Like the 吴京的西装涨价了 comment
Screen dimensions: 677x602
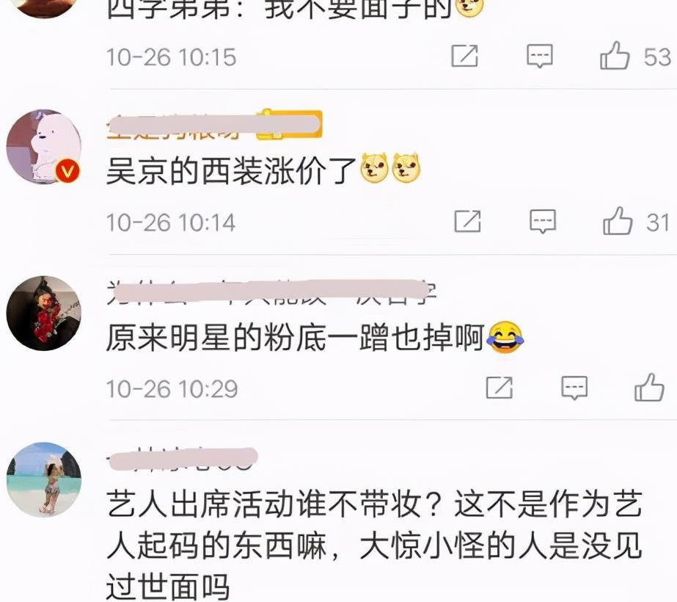coord(618,221)
